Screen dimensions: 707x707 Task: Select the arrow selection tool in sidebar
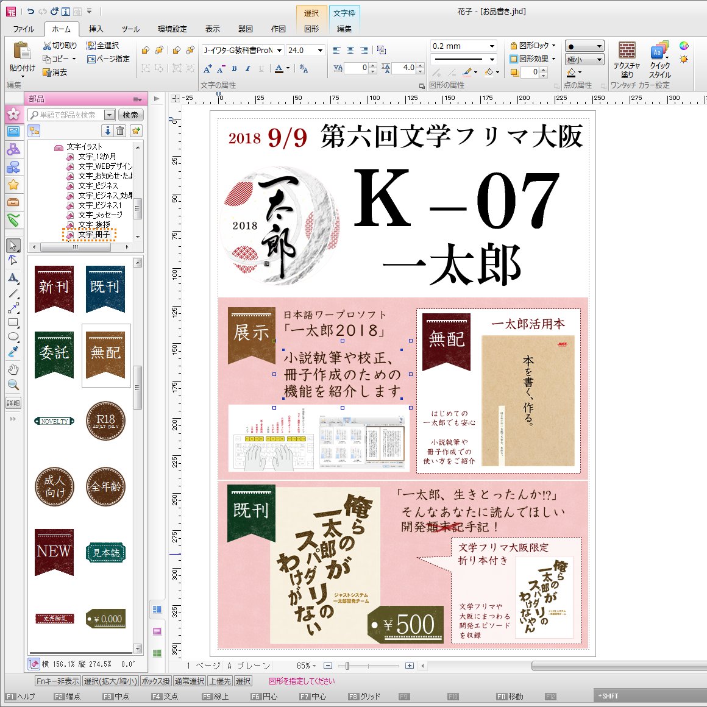click(13, 246)
